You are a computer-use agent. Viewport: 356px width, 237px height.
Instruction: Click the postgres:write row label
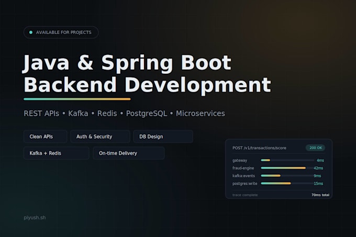(x=245, y=184)
